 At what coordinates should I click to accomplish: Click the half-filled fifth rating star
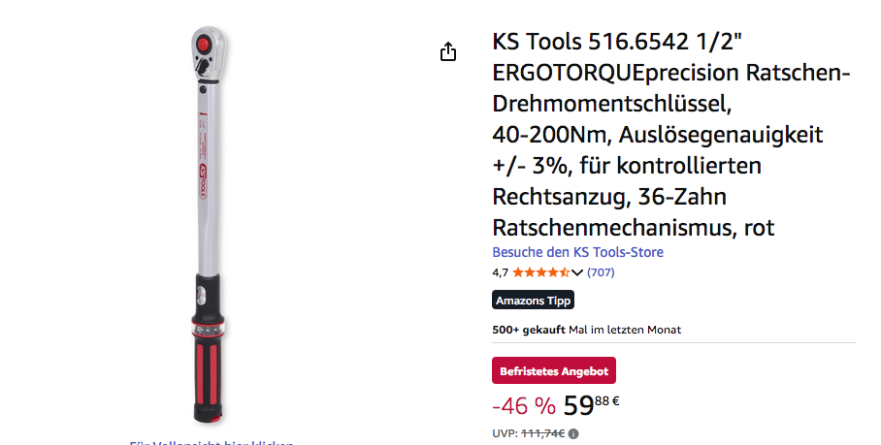[564, 272]
